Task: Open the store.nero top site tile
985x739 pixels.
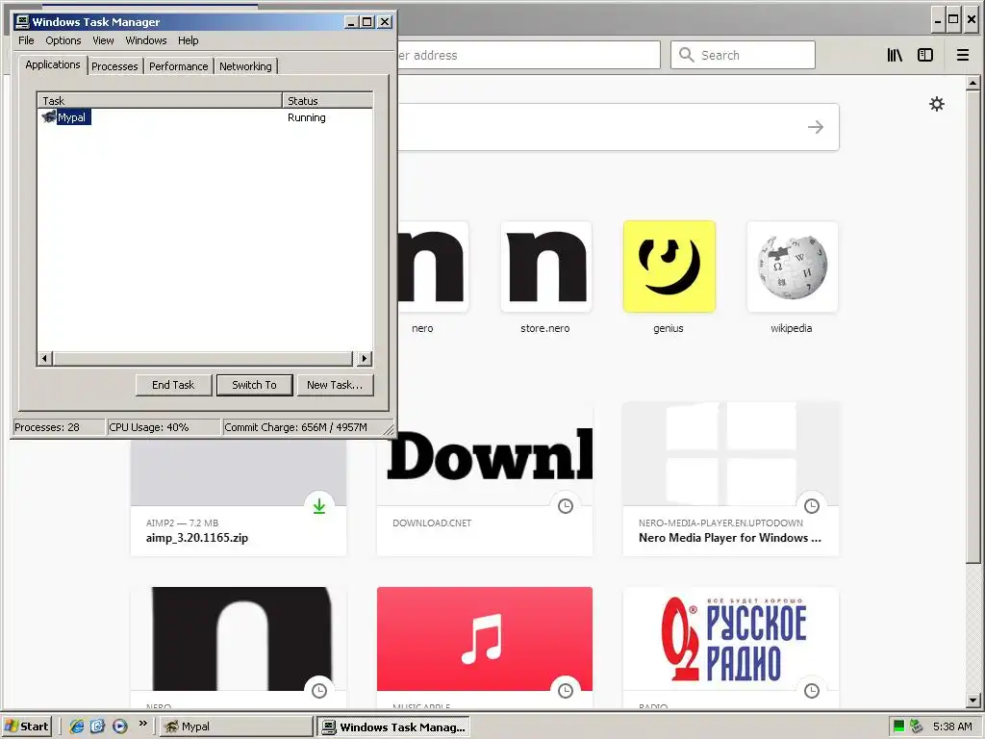Action: tap(546, 267)
